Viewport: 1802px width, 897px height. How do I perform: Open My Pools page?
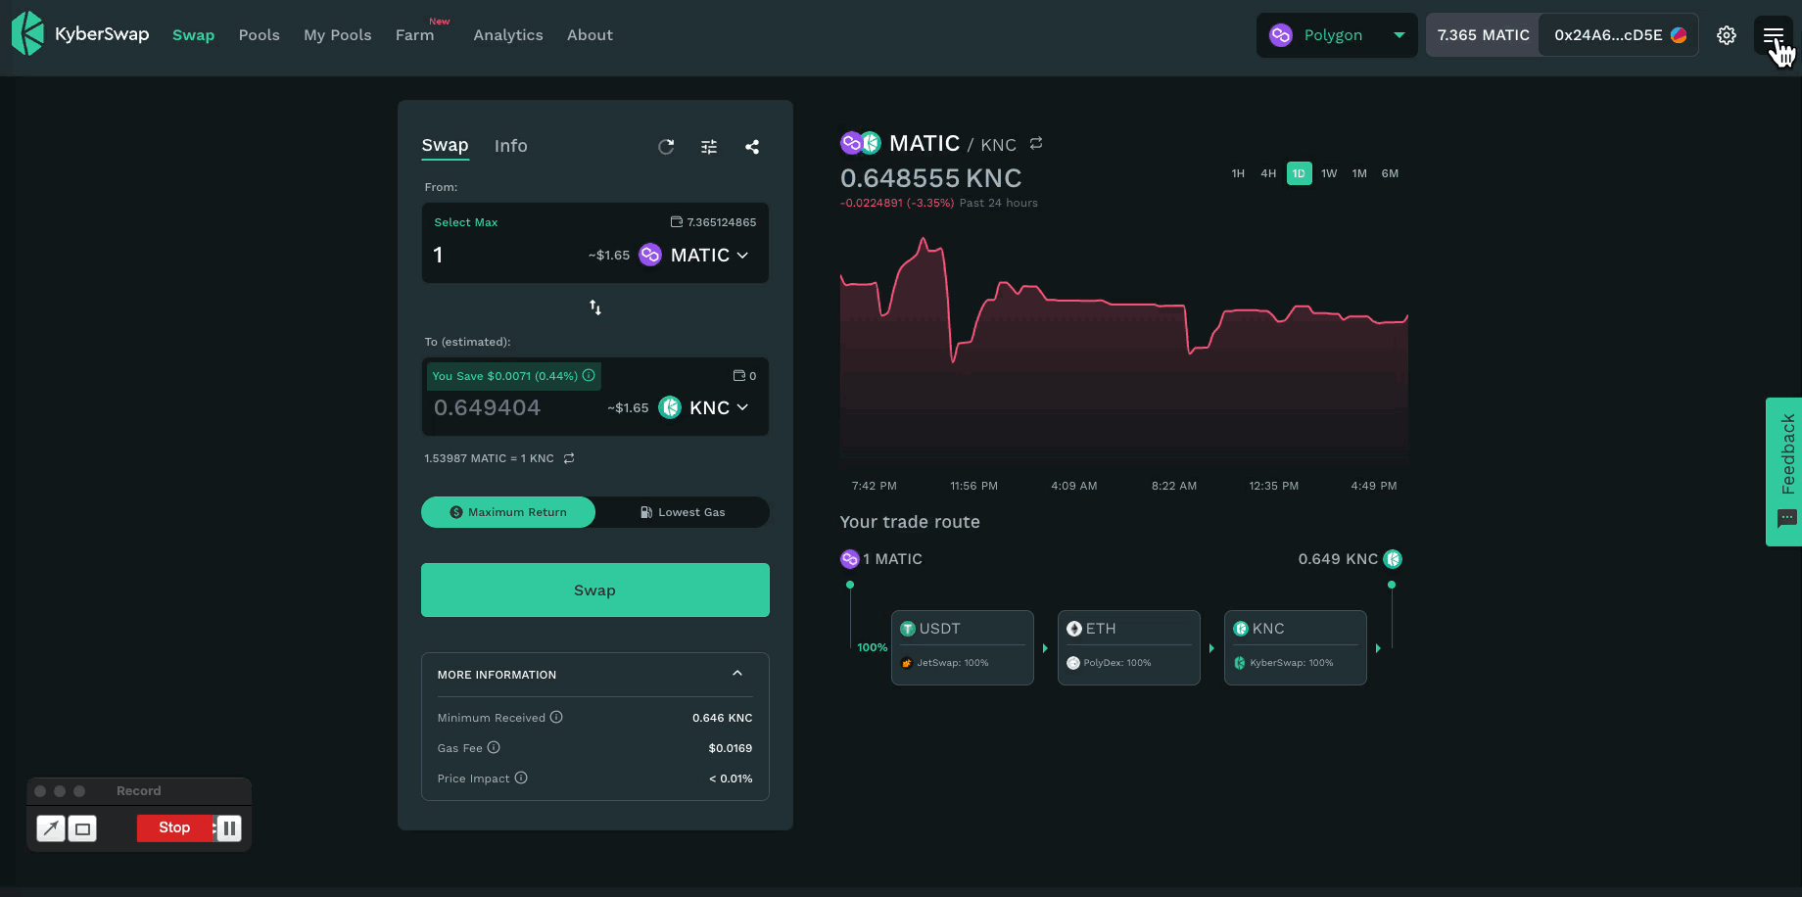[337, 35]
